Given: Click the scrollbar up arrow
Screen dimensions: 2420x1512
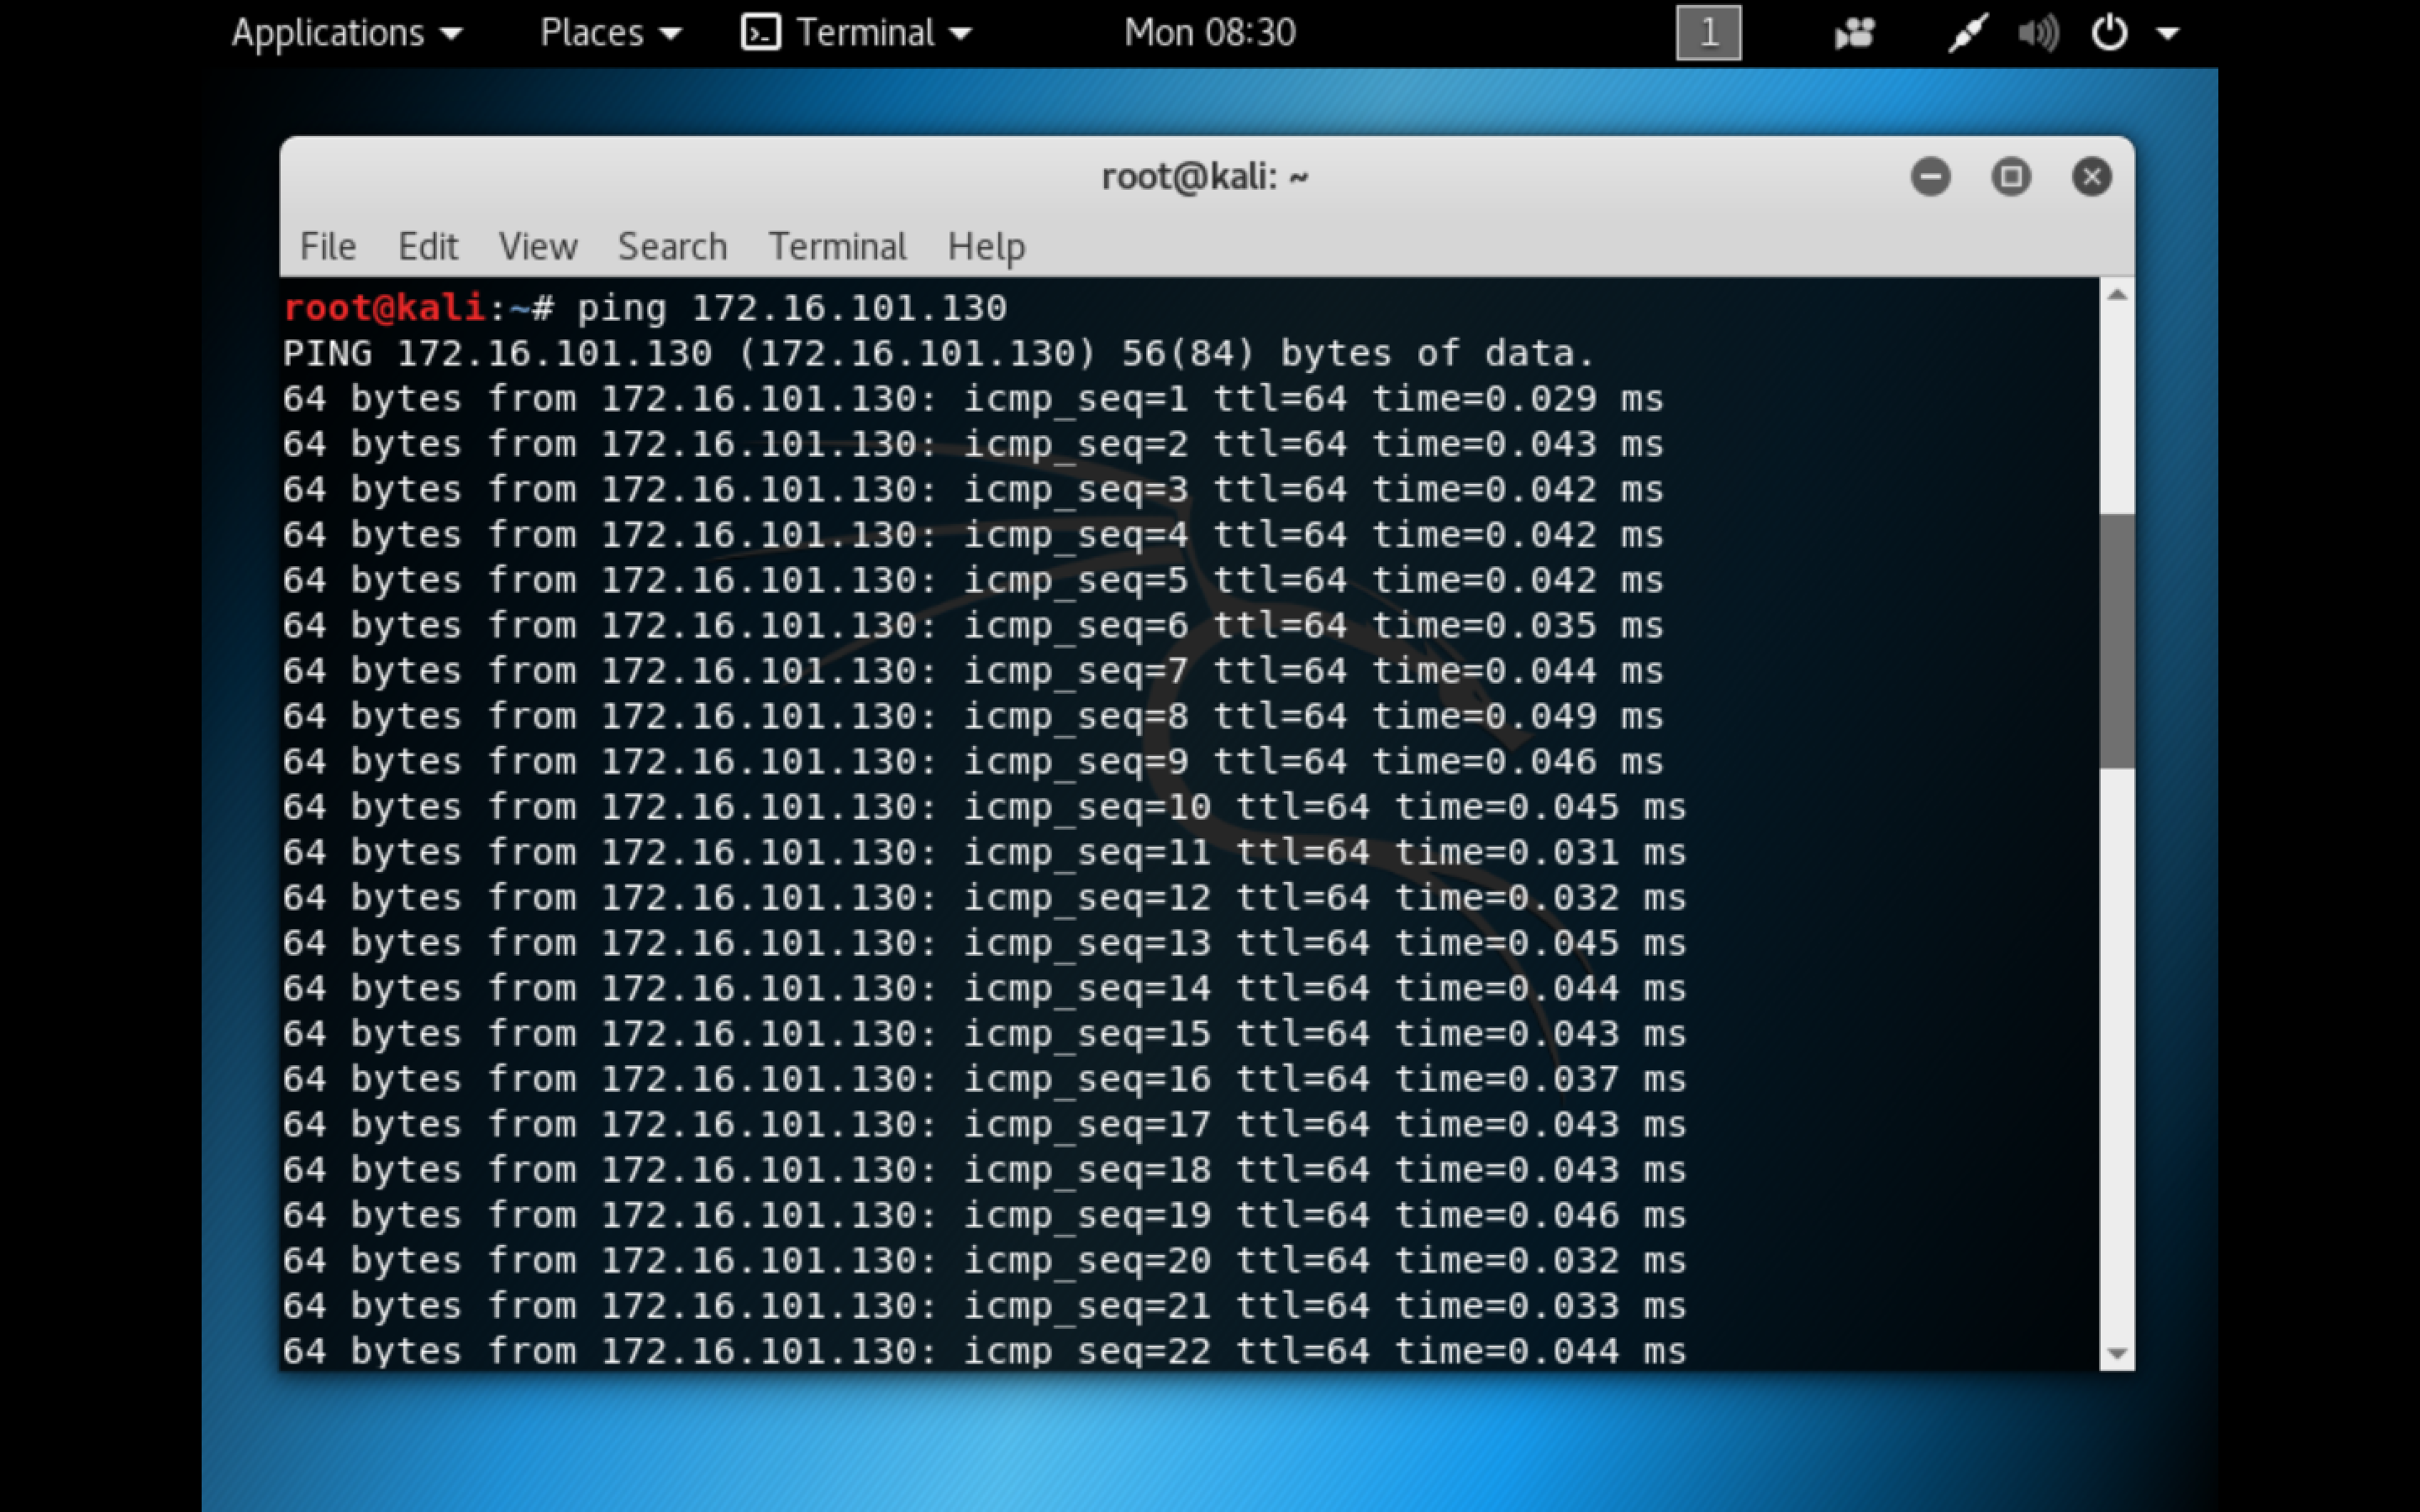Looking at the screenshot, I should pos(2116,294).
